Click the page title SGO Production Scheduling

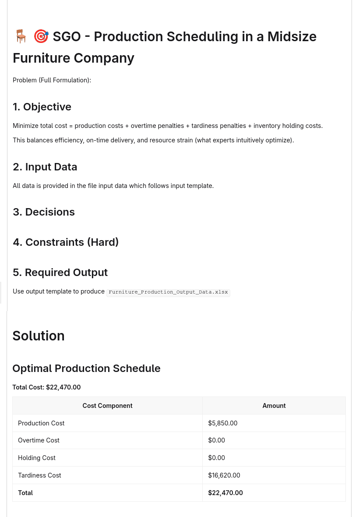(x=164, y=47)
